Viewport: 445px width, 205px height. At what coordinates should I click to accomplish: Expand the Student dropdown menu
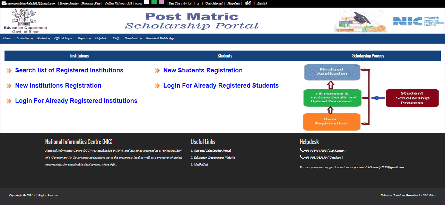(x=43, y=38)
